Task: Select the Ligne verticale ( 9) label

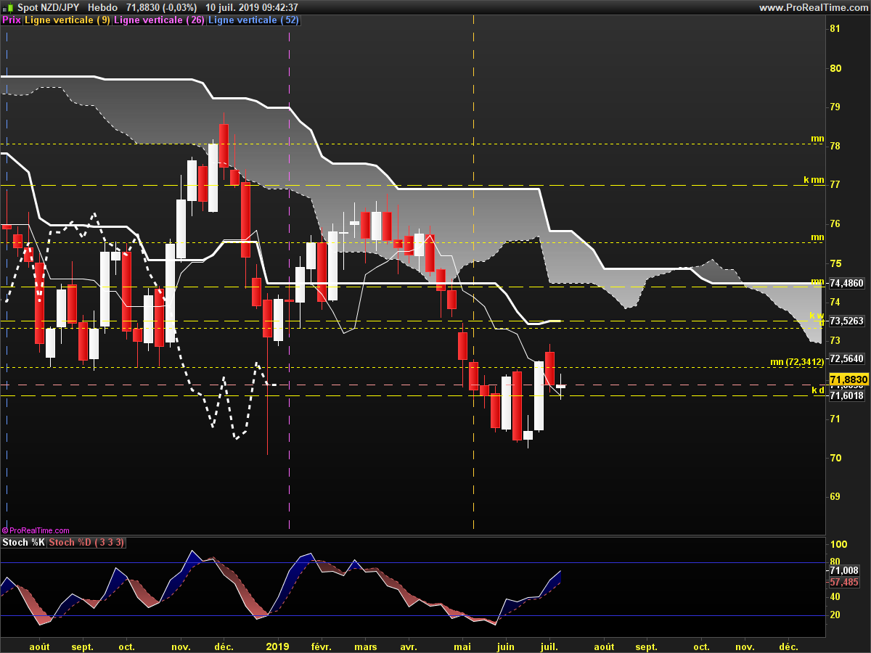Action: (68, 20)
